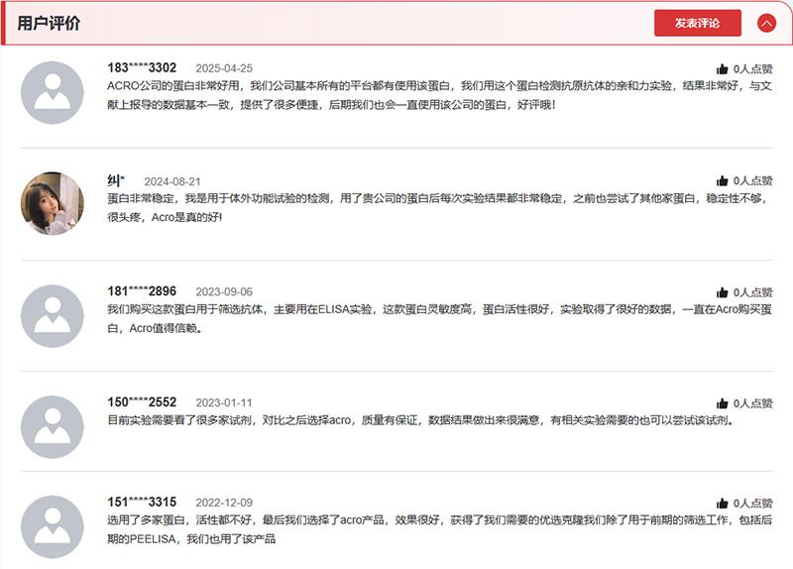Collapse the 用户评价 section with chevron
The height and width of the screenshot is (569, 793).
point(766,23)
